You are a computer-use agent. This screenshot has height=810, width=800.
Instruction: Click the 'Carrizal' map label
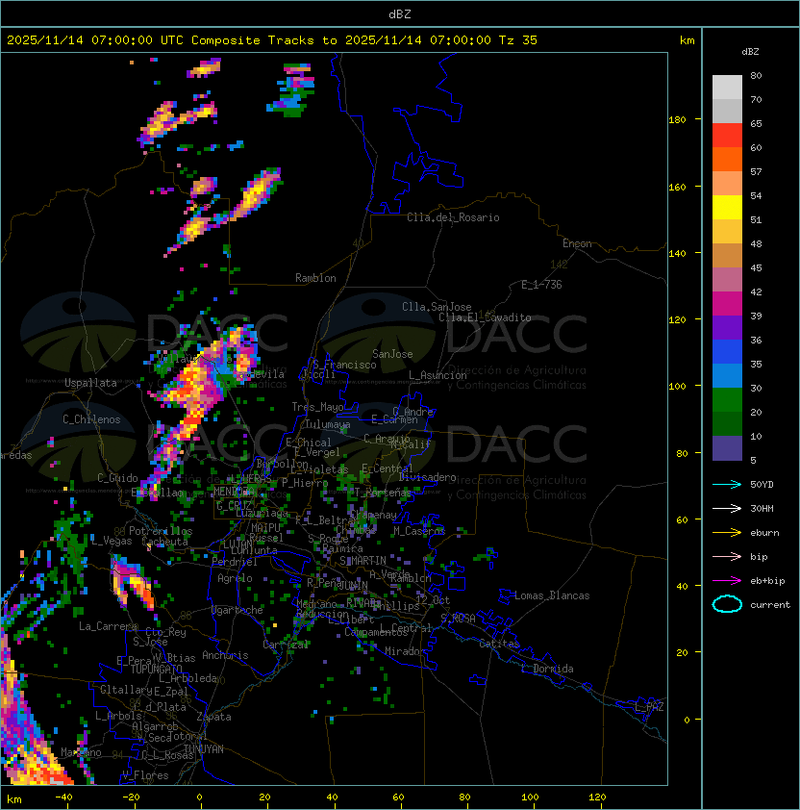click(286, 645)
